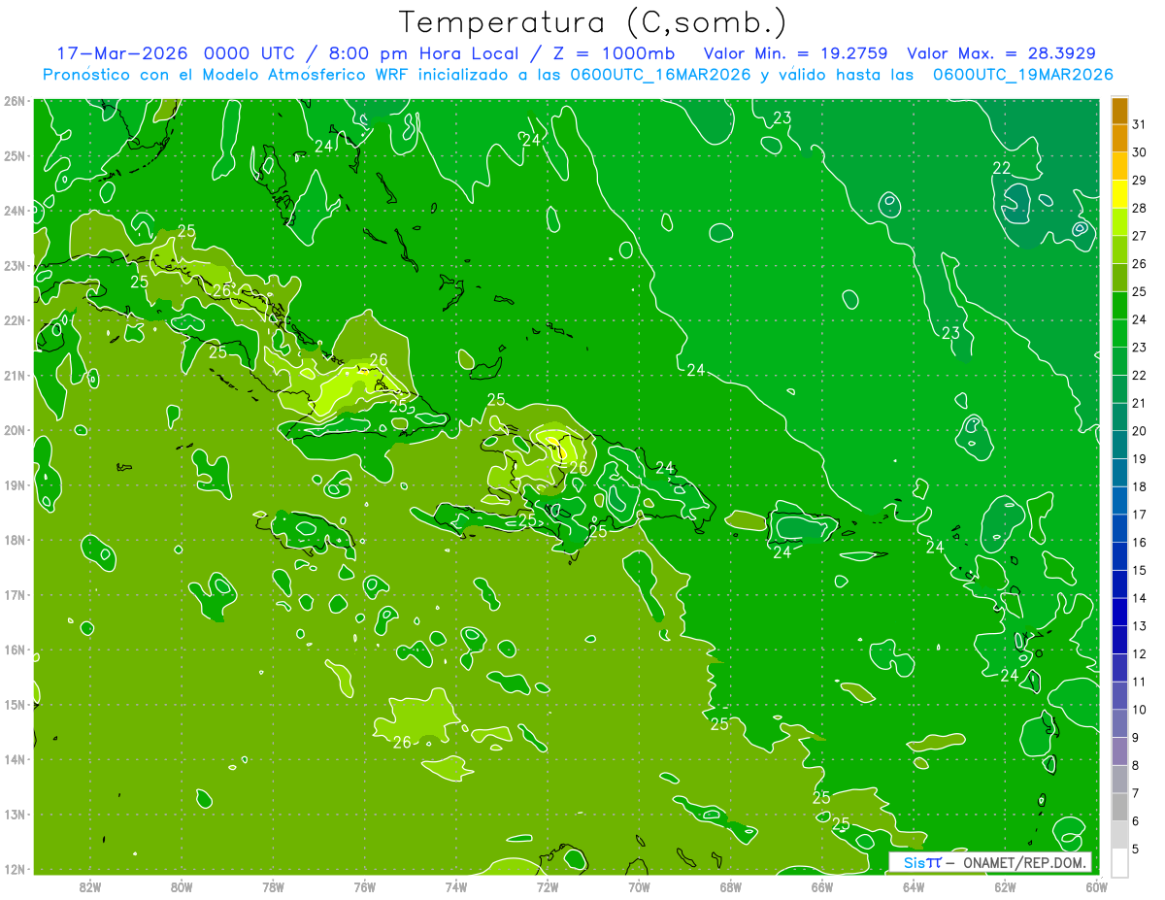Screen dimensions: 1165x900
Task: Pick the blue colorbar segment between 15 and 16
Action: (1119, 556)
